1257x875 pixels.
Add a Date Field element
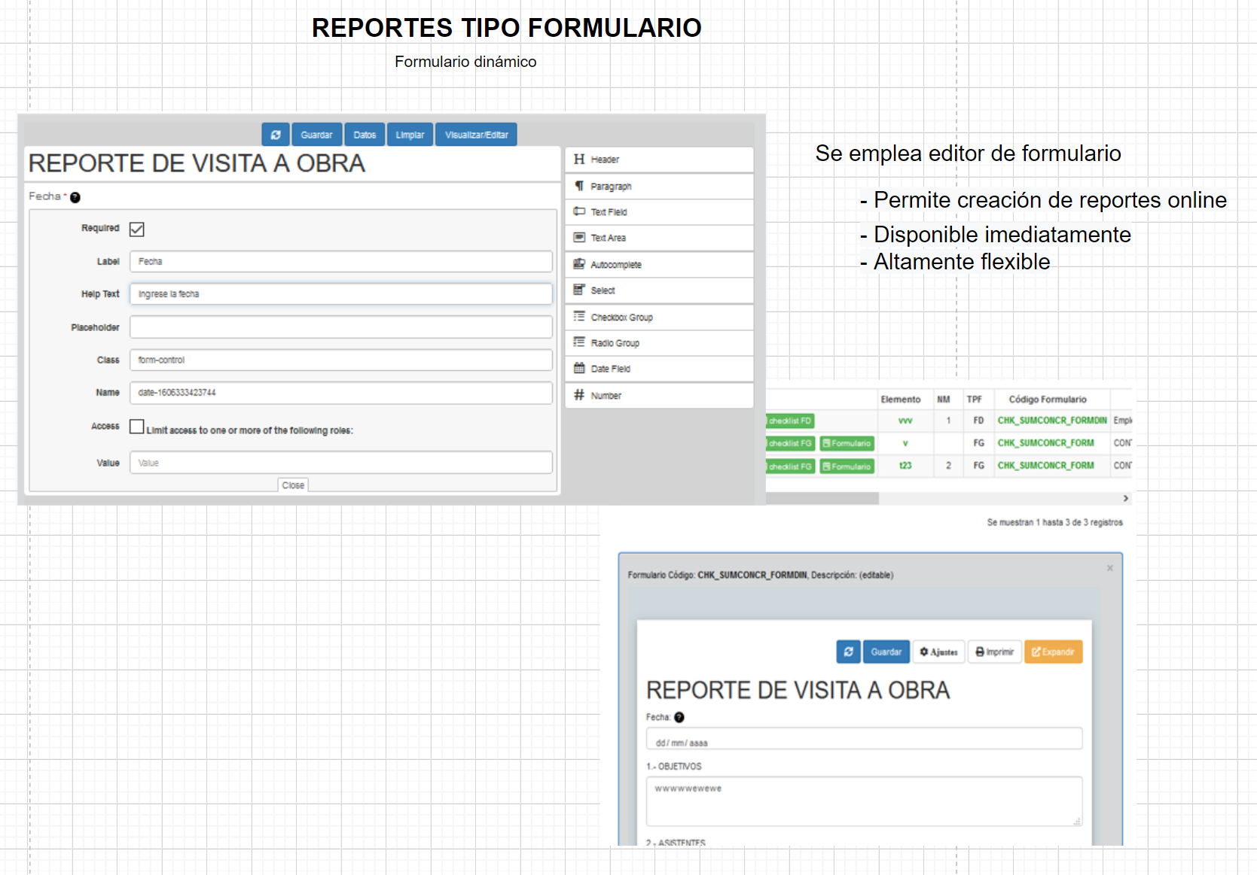tap(659, 369)
